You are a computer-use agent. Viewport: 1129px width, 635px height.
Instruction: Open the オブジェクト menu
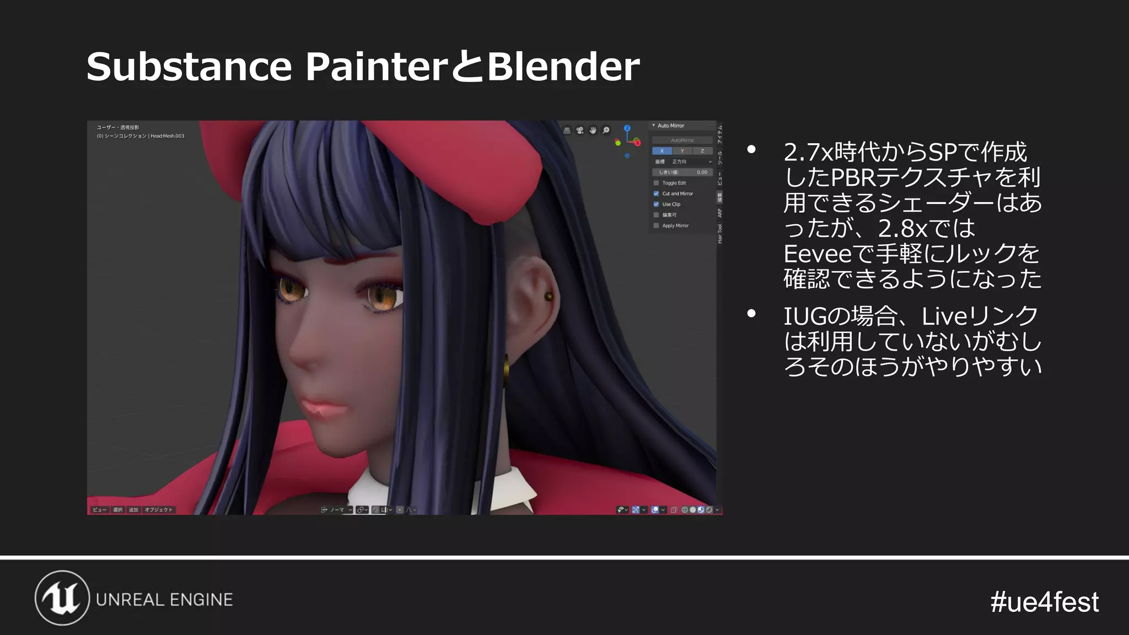(158, 510)
